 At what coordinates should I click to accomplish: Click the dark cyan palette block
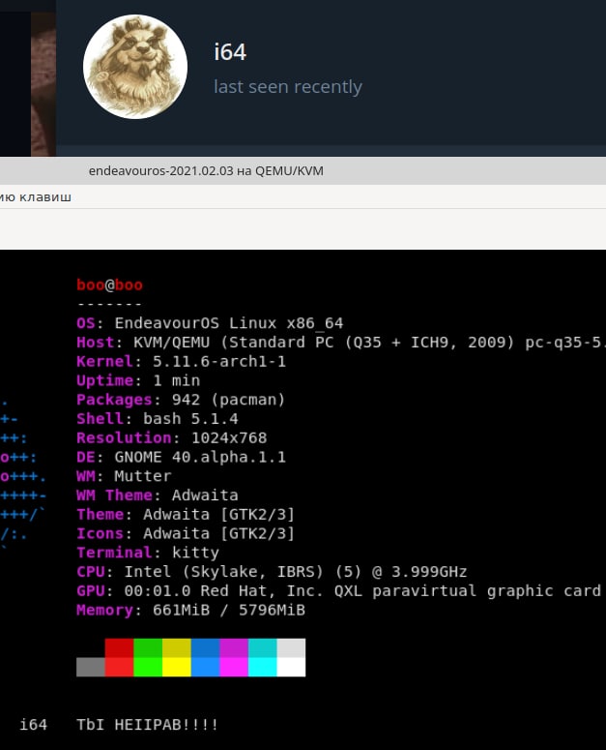(263, 647)
